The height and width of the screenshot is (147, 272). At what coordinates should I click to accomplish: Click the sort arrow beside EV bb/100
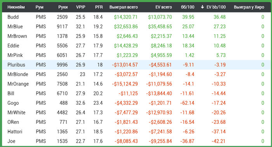[x=202, y=7]
